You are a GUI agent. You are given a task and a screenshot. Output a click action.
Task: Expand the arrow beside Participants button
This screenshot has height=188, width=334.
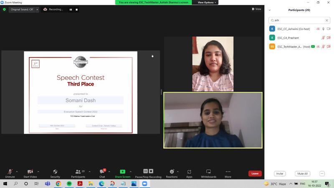pyautogui.click(x=89, y=172)
